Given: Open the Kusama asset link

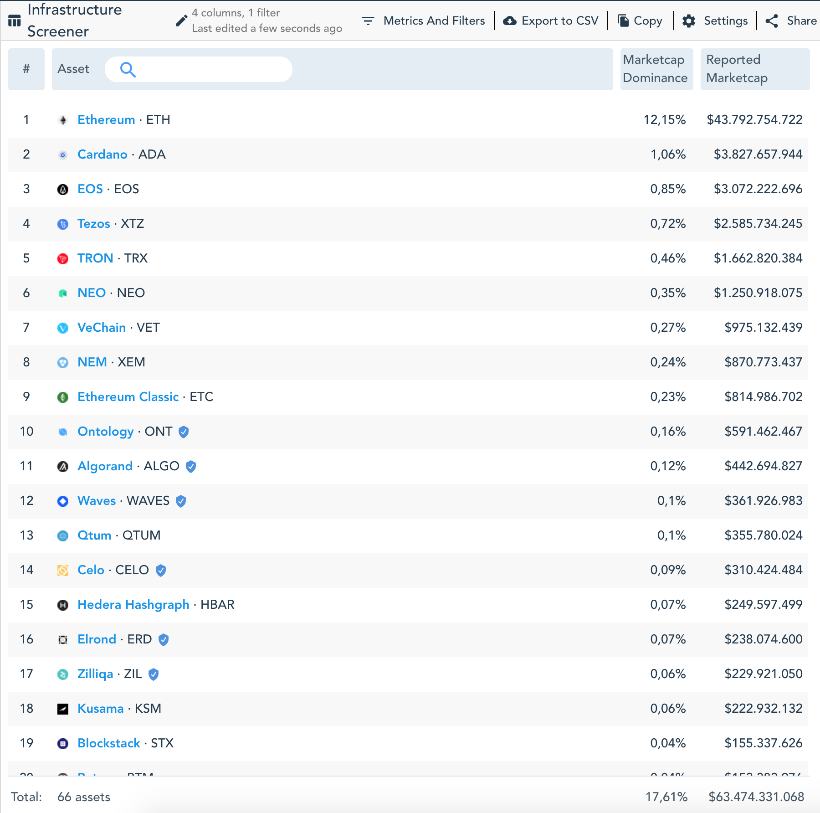Looking at the screenshot, I should (x=101, y=709).
